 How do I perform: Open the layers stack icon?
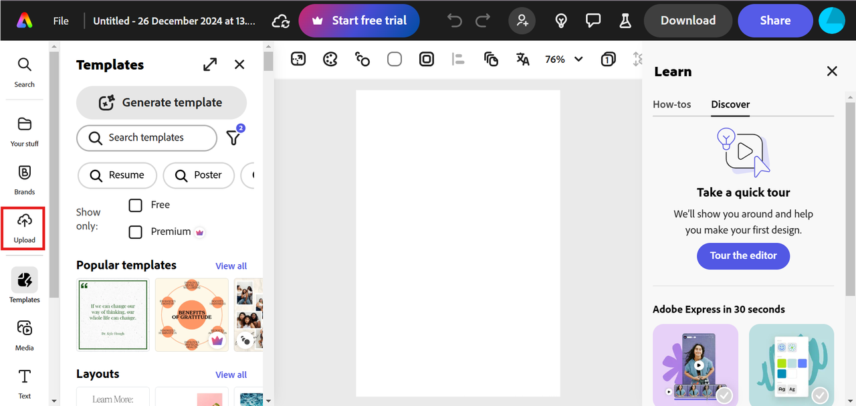click(x=491, y=59)
